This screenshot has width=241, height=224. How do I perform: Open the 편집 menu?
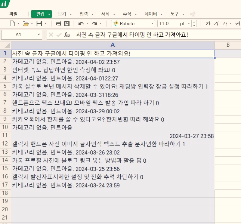coord(41,14)
